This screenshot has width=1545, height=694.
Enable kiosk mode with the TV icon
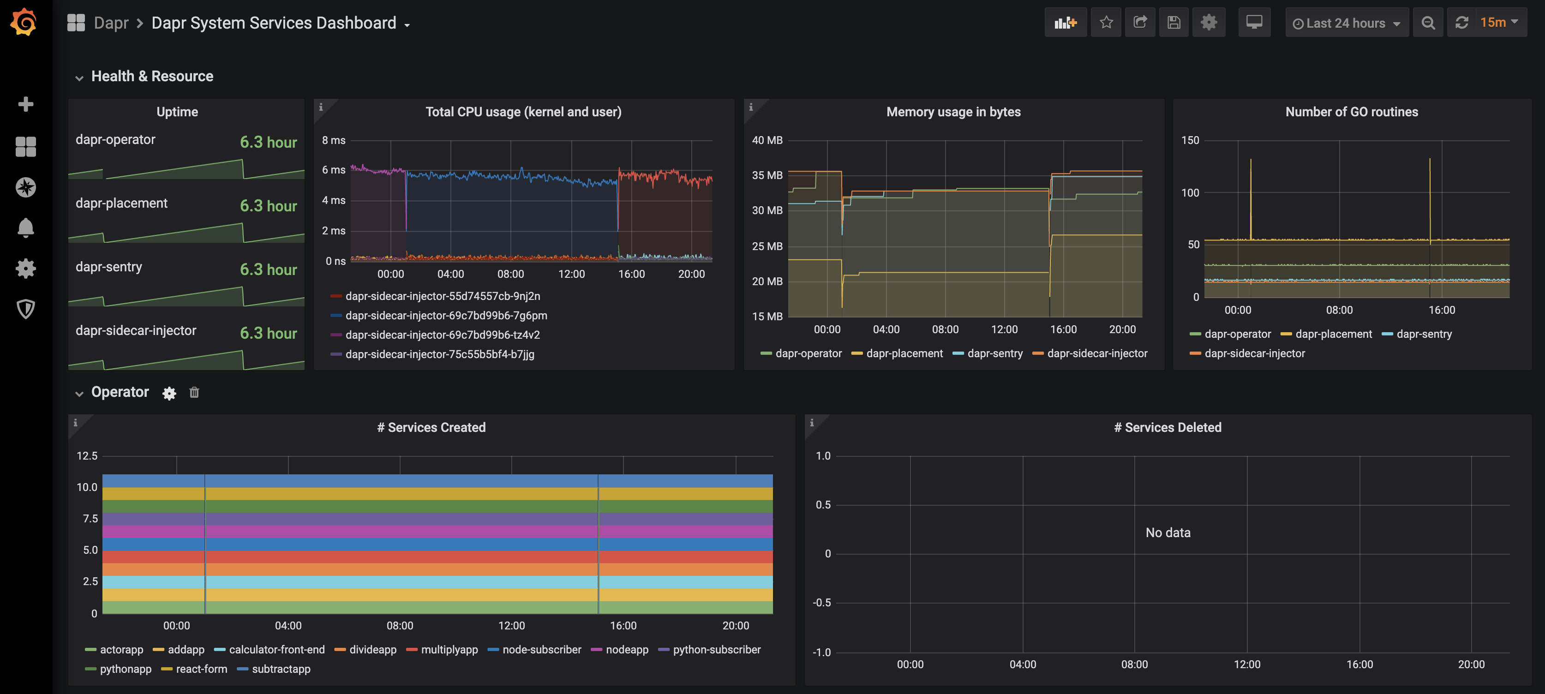point(1255,22)
